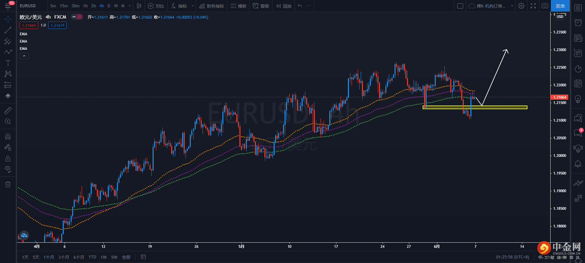Select the text annotation tool
Screen dimensions: 585x263
coord(8,63)
